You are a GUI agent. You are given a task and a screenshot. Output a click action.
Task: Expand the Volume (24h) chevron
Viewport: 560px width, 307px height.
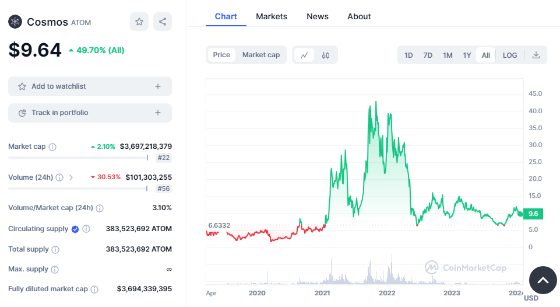coord(71,177)
